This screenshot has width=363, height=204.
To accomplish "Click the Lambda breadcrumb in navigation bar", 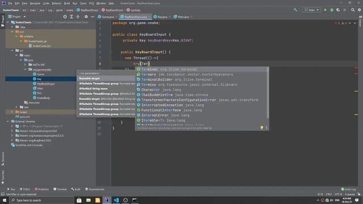I will pos(134,10).
